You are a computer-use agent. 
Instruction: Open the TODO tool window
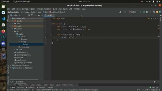tap(21, 87)
